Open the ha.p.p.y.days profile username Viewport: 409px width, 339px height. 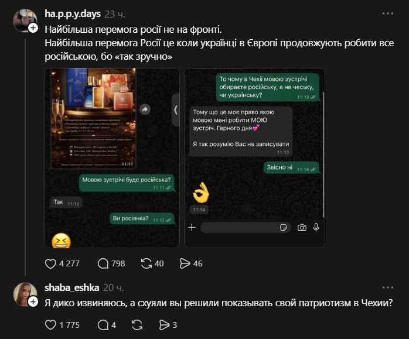coord(73,13)
